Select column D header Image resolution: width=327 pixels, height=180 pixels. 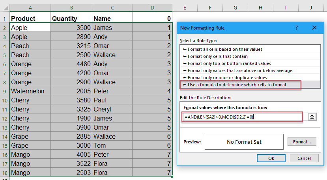(152, 8)
